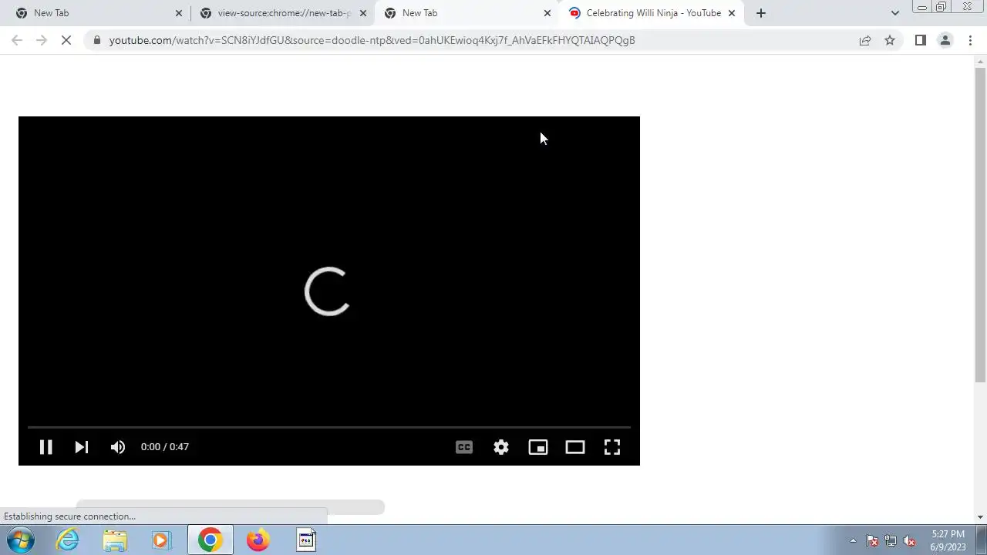987x555 pixels.
Task: Open Chrome side panel
Action: (x=921, y=40)
